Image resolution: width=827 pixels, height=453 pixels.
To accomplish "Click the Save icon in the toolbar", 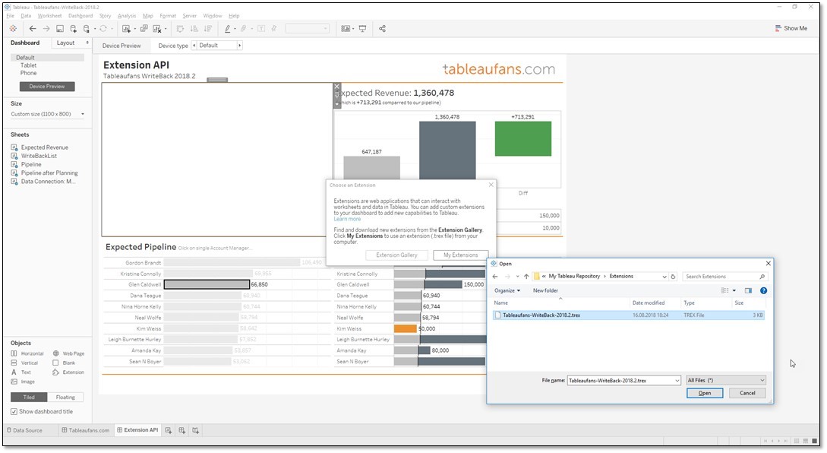I will tap(60, 28).
